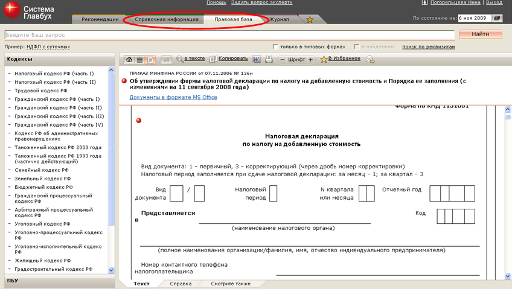Select the Правовая база tab
The width and height of the screenshot is (512, 289).
pyautogui.click(x=233, y=19)
